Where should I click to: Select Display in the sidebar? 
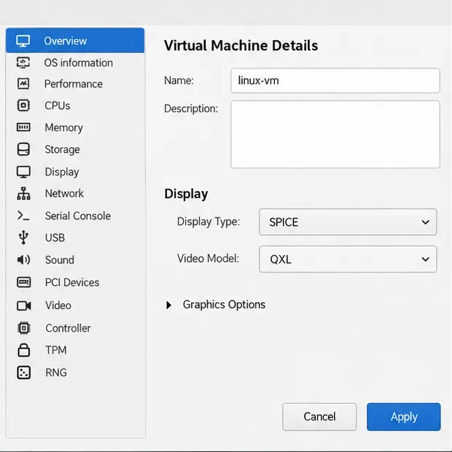click(x=62, y=172)
